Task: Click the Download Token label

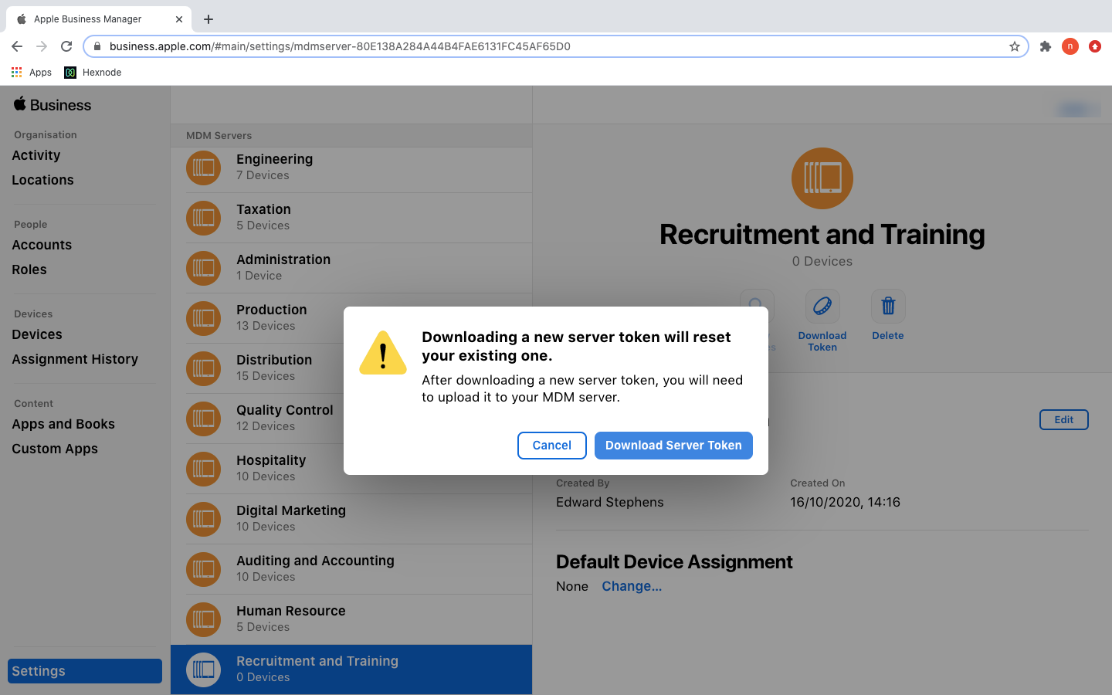Action: [x=822, y=341]
